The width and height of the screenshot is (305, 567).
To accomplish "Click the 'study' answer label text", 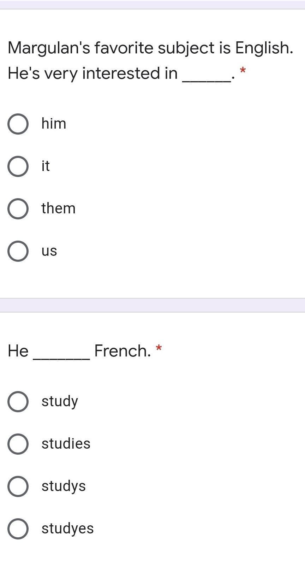I will click(60, 401).
